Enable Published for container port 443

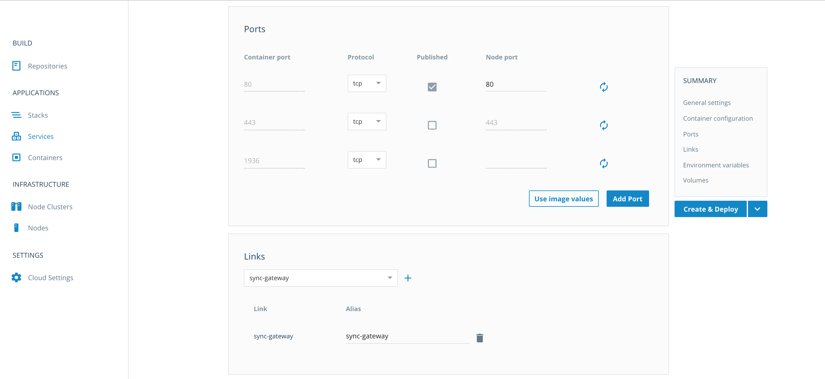(x=432, y=125)
